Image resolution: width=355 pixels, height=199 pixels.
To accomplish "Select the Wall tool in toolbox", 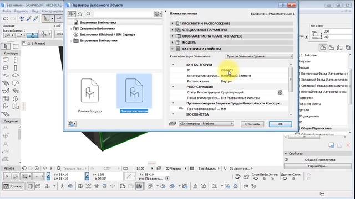I will pos(6,60).
